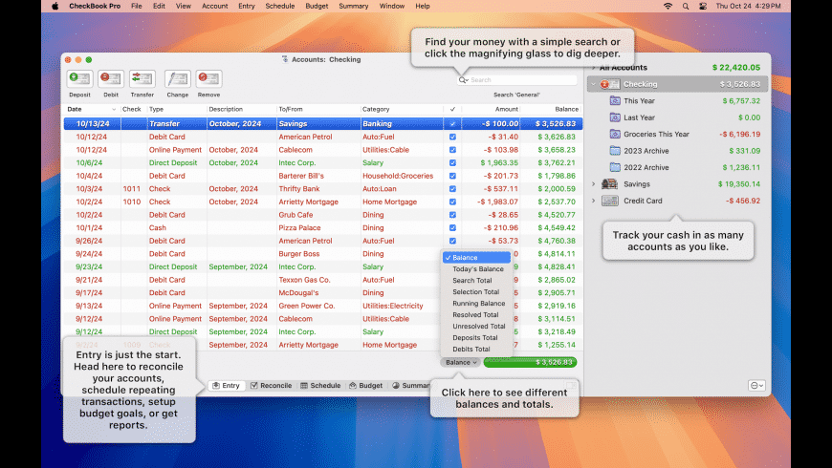Viewport: 832px width, 468px height.
Task: Click the Date column sort arrow
Action: point(114,110)
